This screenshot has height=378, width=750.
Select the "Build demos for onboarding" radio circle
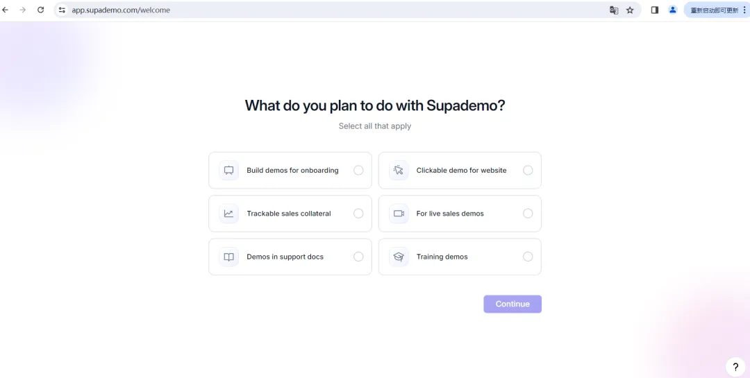tap(358, 171)
